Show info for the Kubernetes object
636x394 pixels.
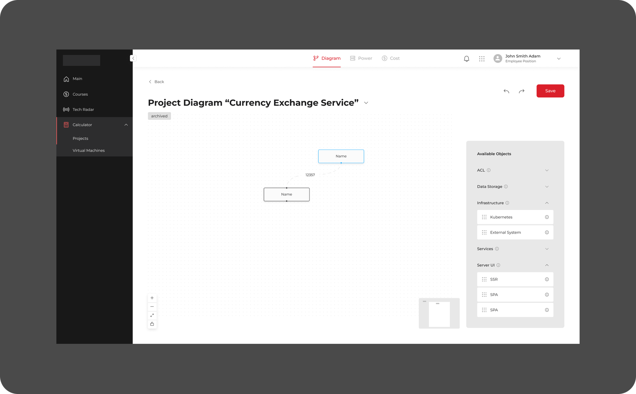tap(547, 217)
